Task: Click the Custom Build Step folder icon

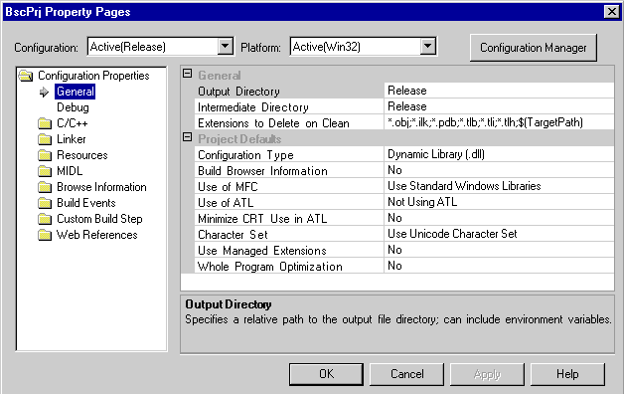Action: [45, 219]
